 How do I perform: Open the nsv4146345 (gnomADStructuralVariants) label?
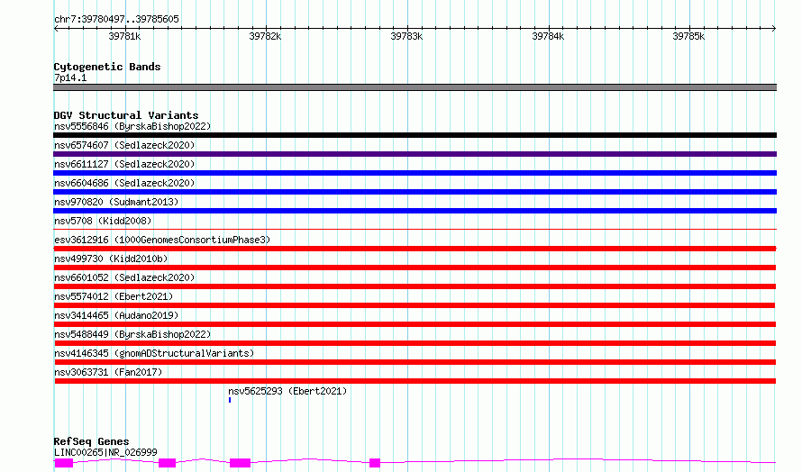click(154, 353)
